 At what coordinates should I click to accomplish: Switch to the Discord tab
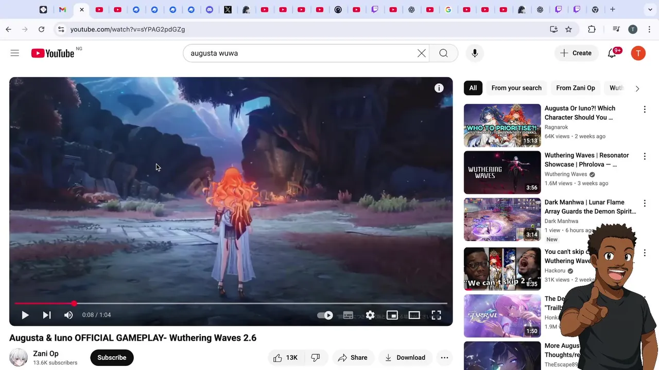(210, 9)
